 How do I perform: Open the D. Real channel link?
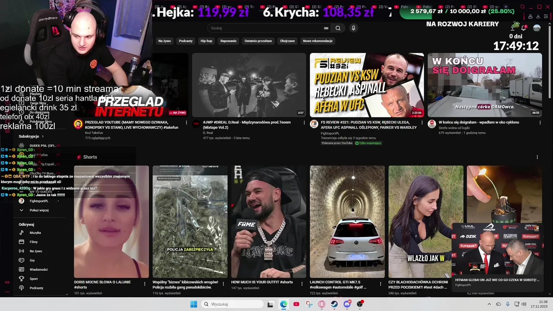pyautogui.click(x=207, y=133)
